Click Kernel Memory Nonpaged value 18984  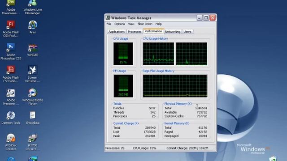(x=203, y=136)
